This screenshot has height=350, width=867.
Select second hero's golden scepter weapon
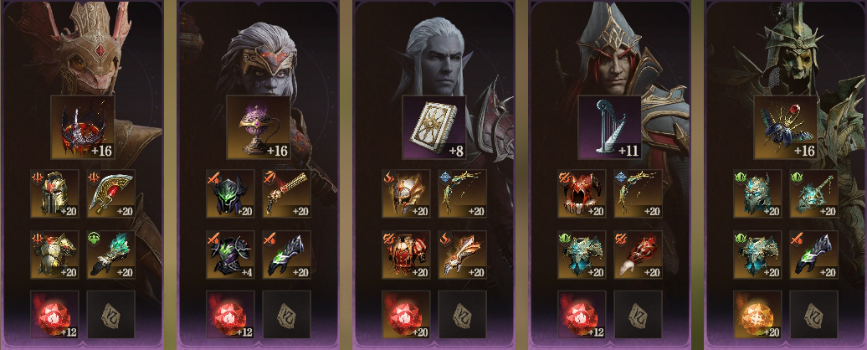[x=287, y=193]
